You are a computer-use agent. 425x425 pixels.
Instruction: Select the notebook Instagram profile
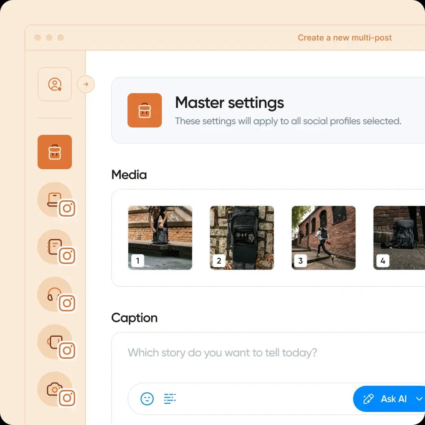coord(55,247)
